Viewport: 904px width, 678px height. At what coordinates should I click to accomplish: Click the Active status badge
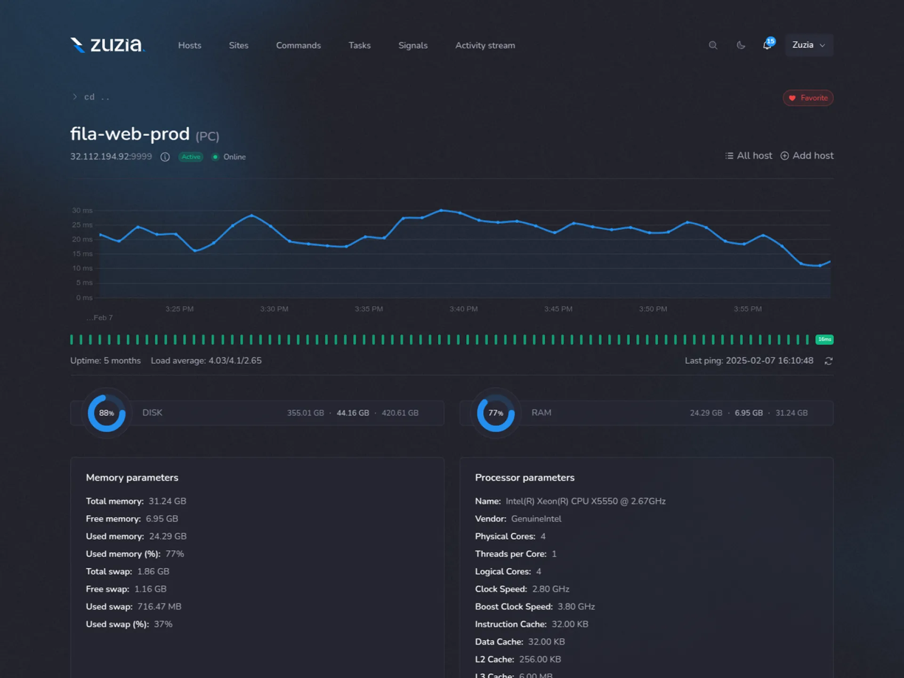191,157
